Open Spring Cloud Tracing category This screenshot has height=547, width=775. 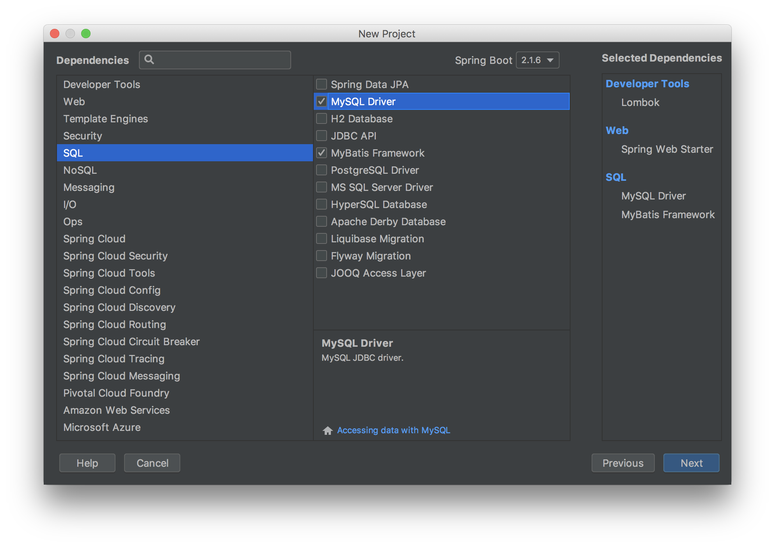coord(185,358)
